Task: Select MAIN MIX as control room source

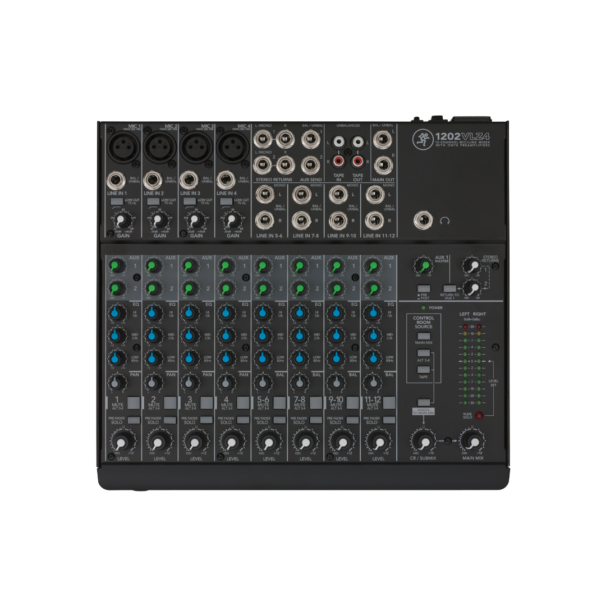Action: tap(424, 336)
